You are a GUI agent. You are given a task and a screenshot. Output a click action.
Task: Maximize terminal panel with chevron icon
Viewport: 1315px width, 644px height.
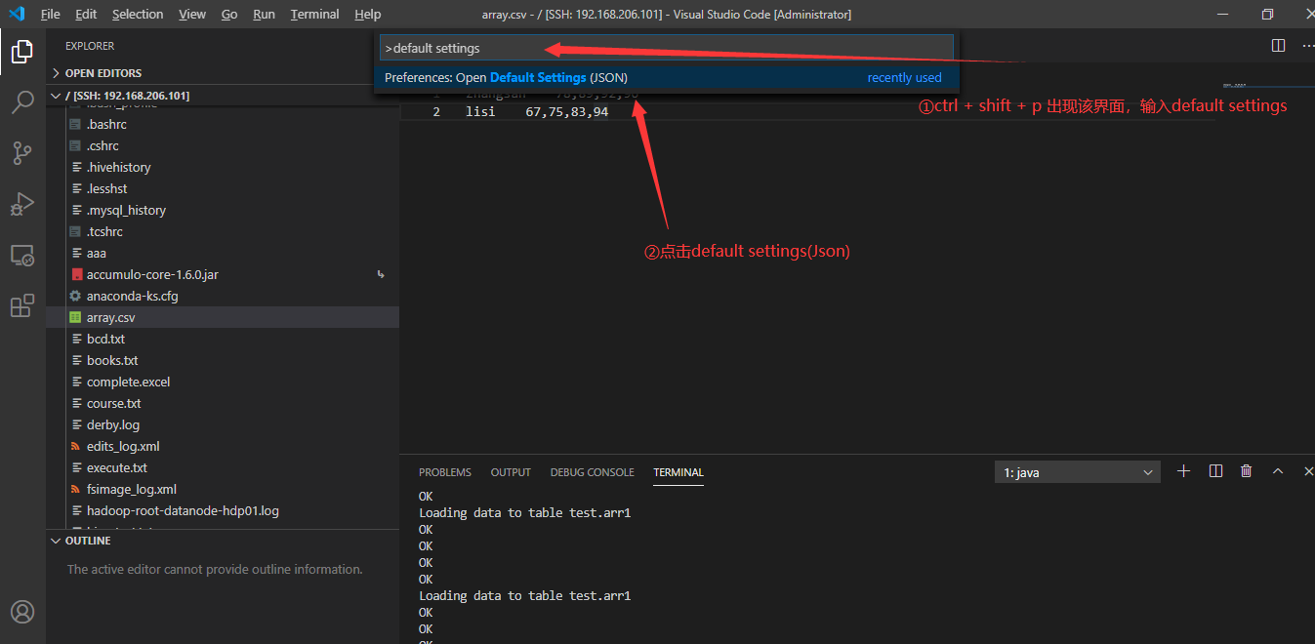point(1278,470)
